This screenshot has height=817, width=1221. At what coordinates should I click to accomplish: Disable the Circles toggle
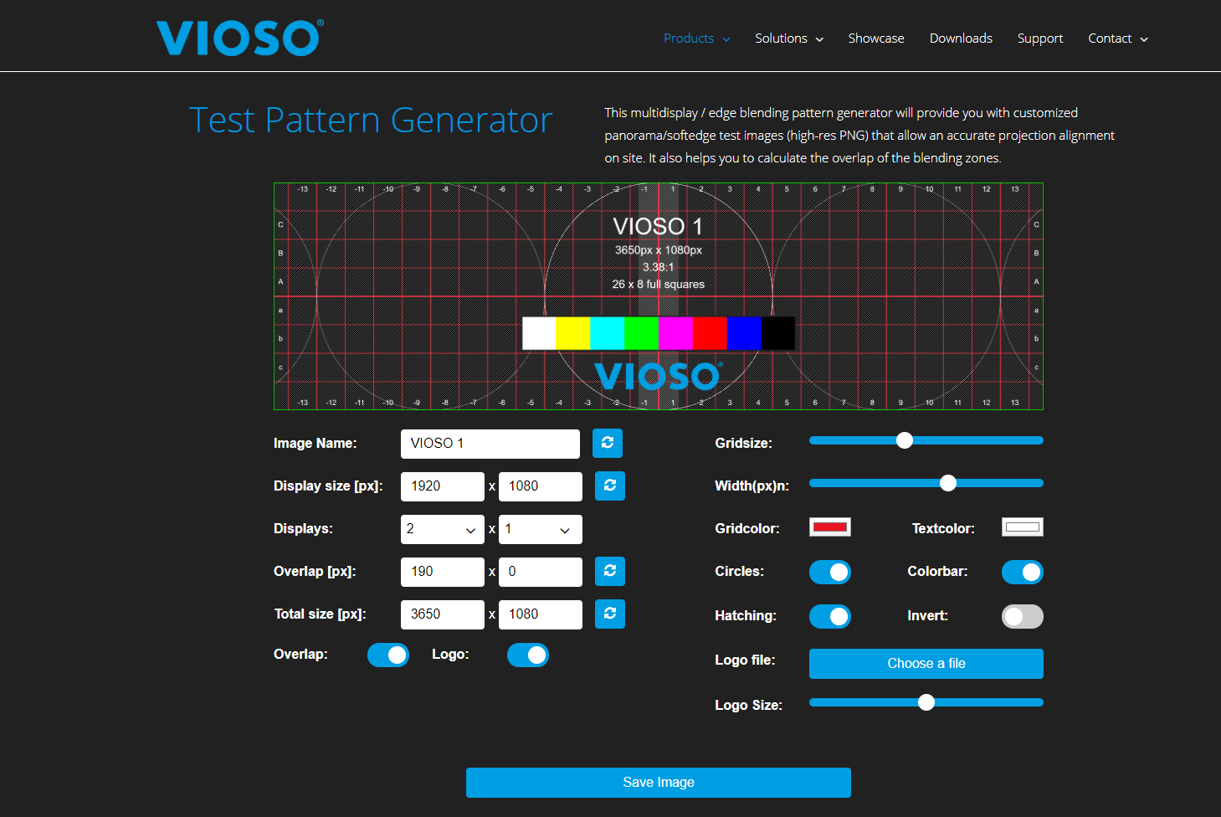point(829,572)
